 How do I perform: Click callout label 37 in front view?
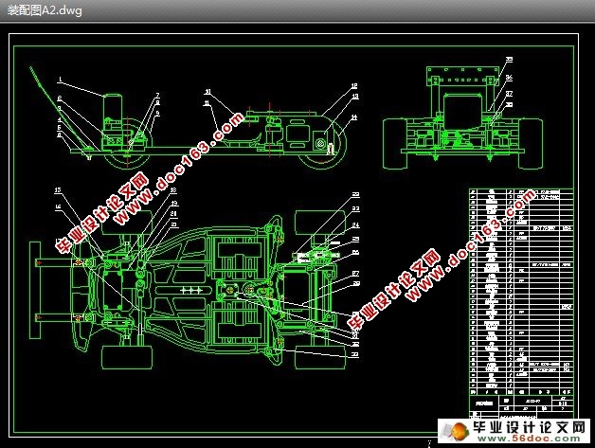[x=509, y=94]
